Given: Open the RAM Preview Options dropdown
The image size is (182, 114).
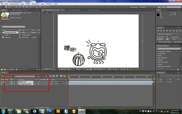Looking at the screenshot, I should coord(167,34).
